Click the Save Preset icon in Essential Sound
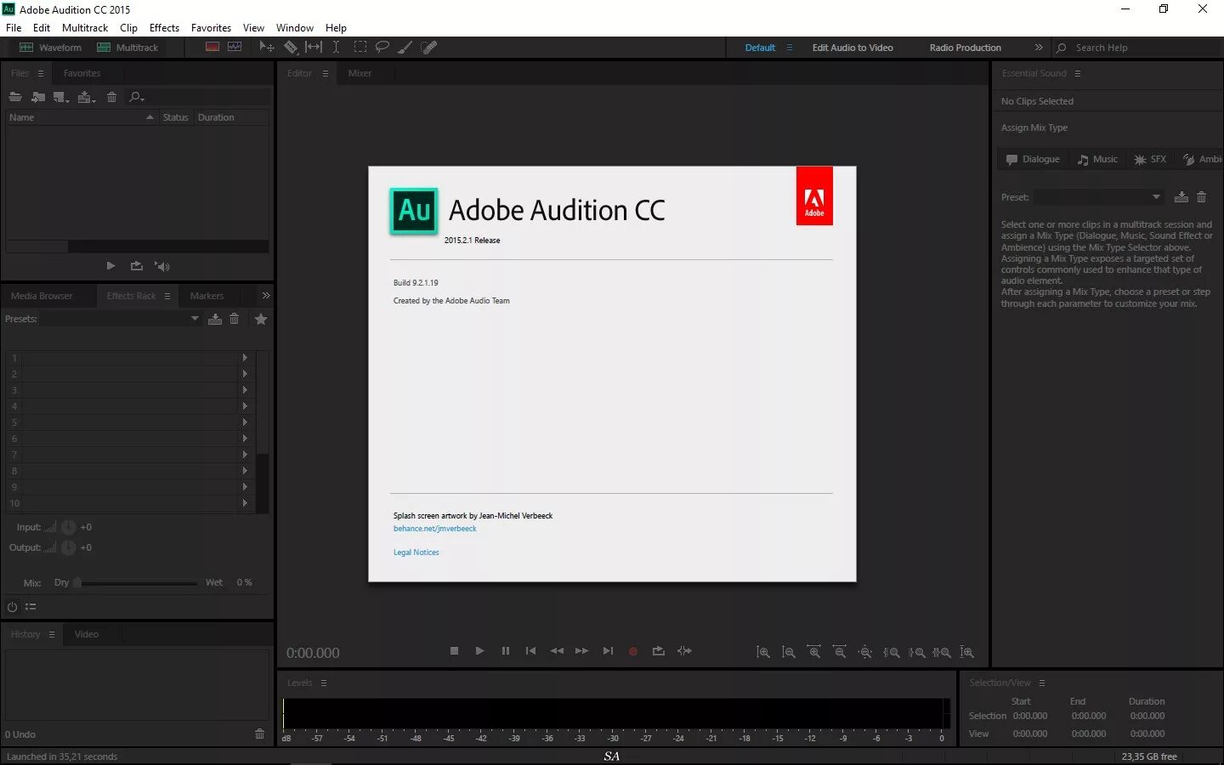This screenshot has height=765, width=1224. (1181, 197)
